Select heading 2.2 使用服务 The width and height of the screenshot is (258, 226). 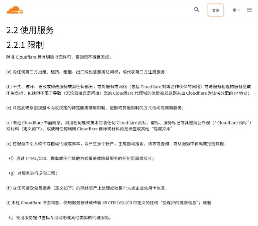31,30
